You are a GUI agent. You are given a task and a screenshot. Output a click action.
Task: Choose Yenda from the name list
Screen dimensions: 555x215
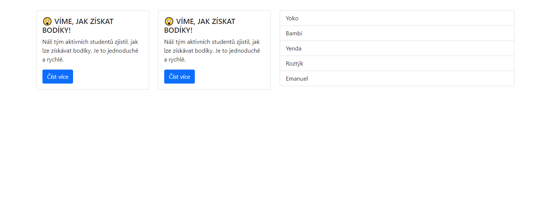pyautogui.click(x=294, y=49)
